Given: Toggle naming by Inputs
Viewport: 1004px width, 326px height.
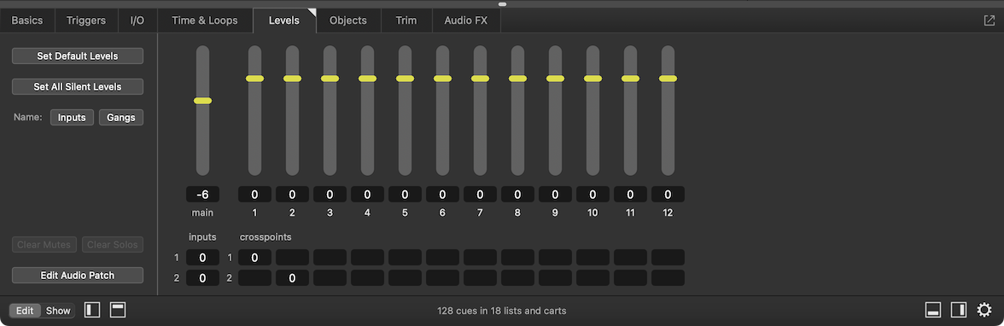Looking at the screenshot, I should point(73,117).
